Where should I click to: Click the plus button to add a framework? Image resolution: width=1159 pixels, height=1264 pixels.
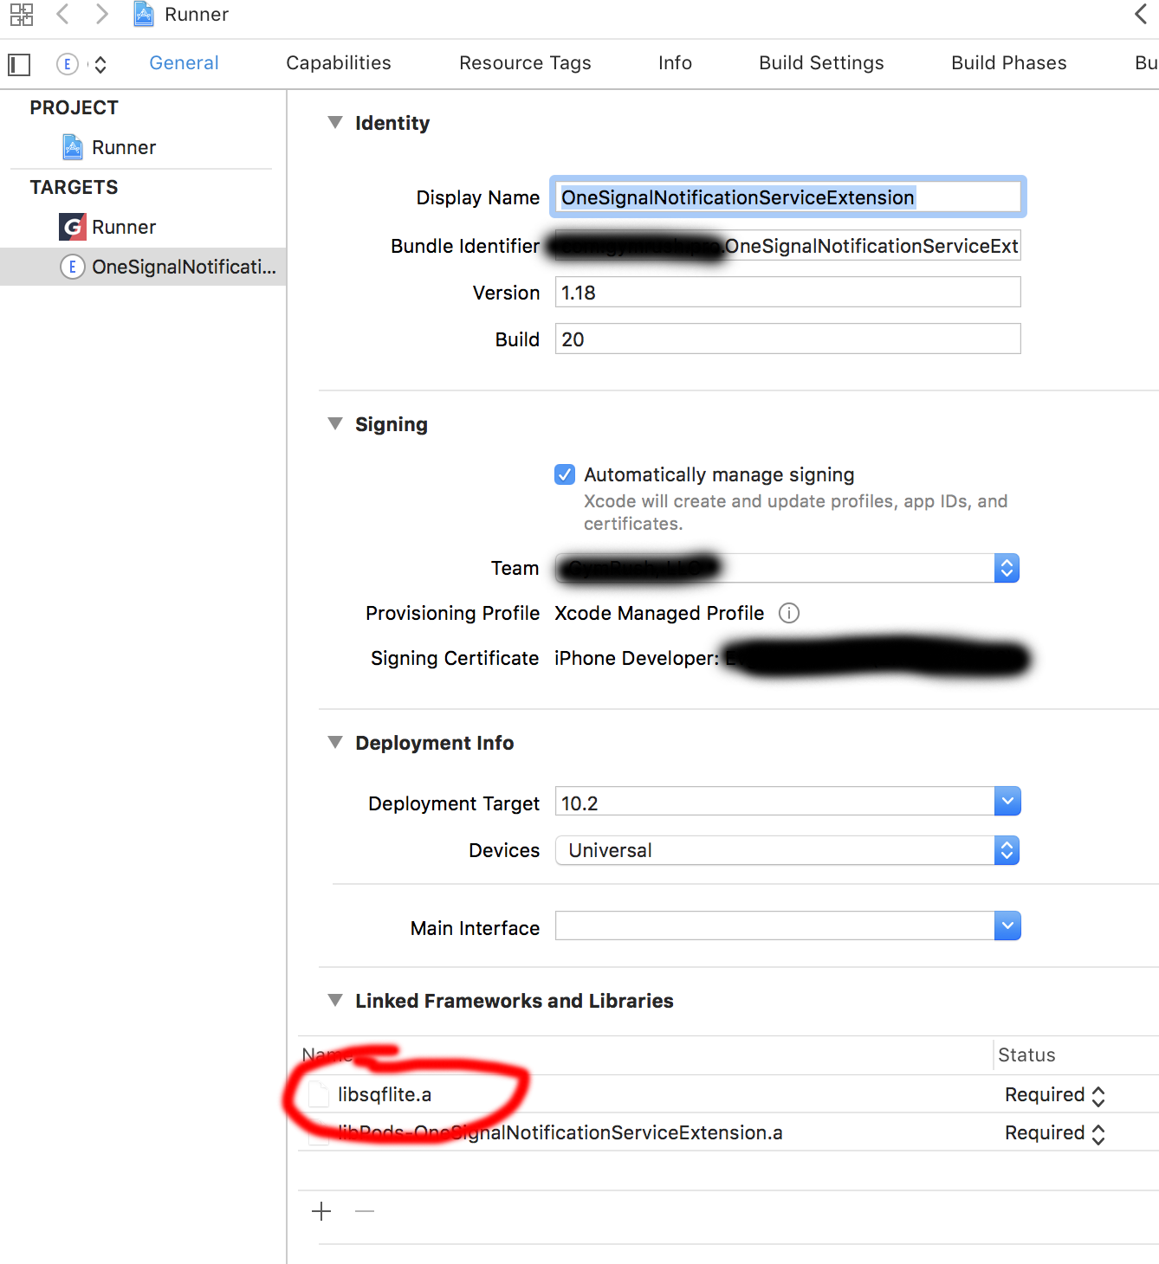[321, 1211]
